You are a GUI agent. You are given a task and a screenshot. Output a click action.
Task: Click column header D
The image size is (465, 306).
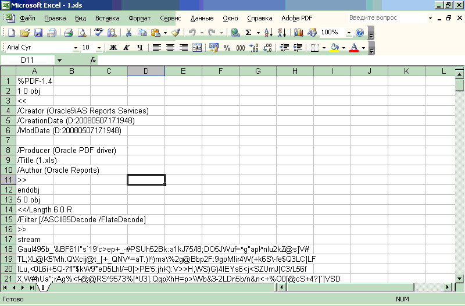[146, 72]
